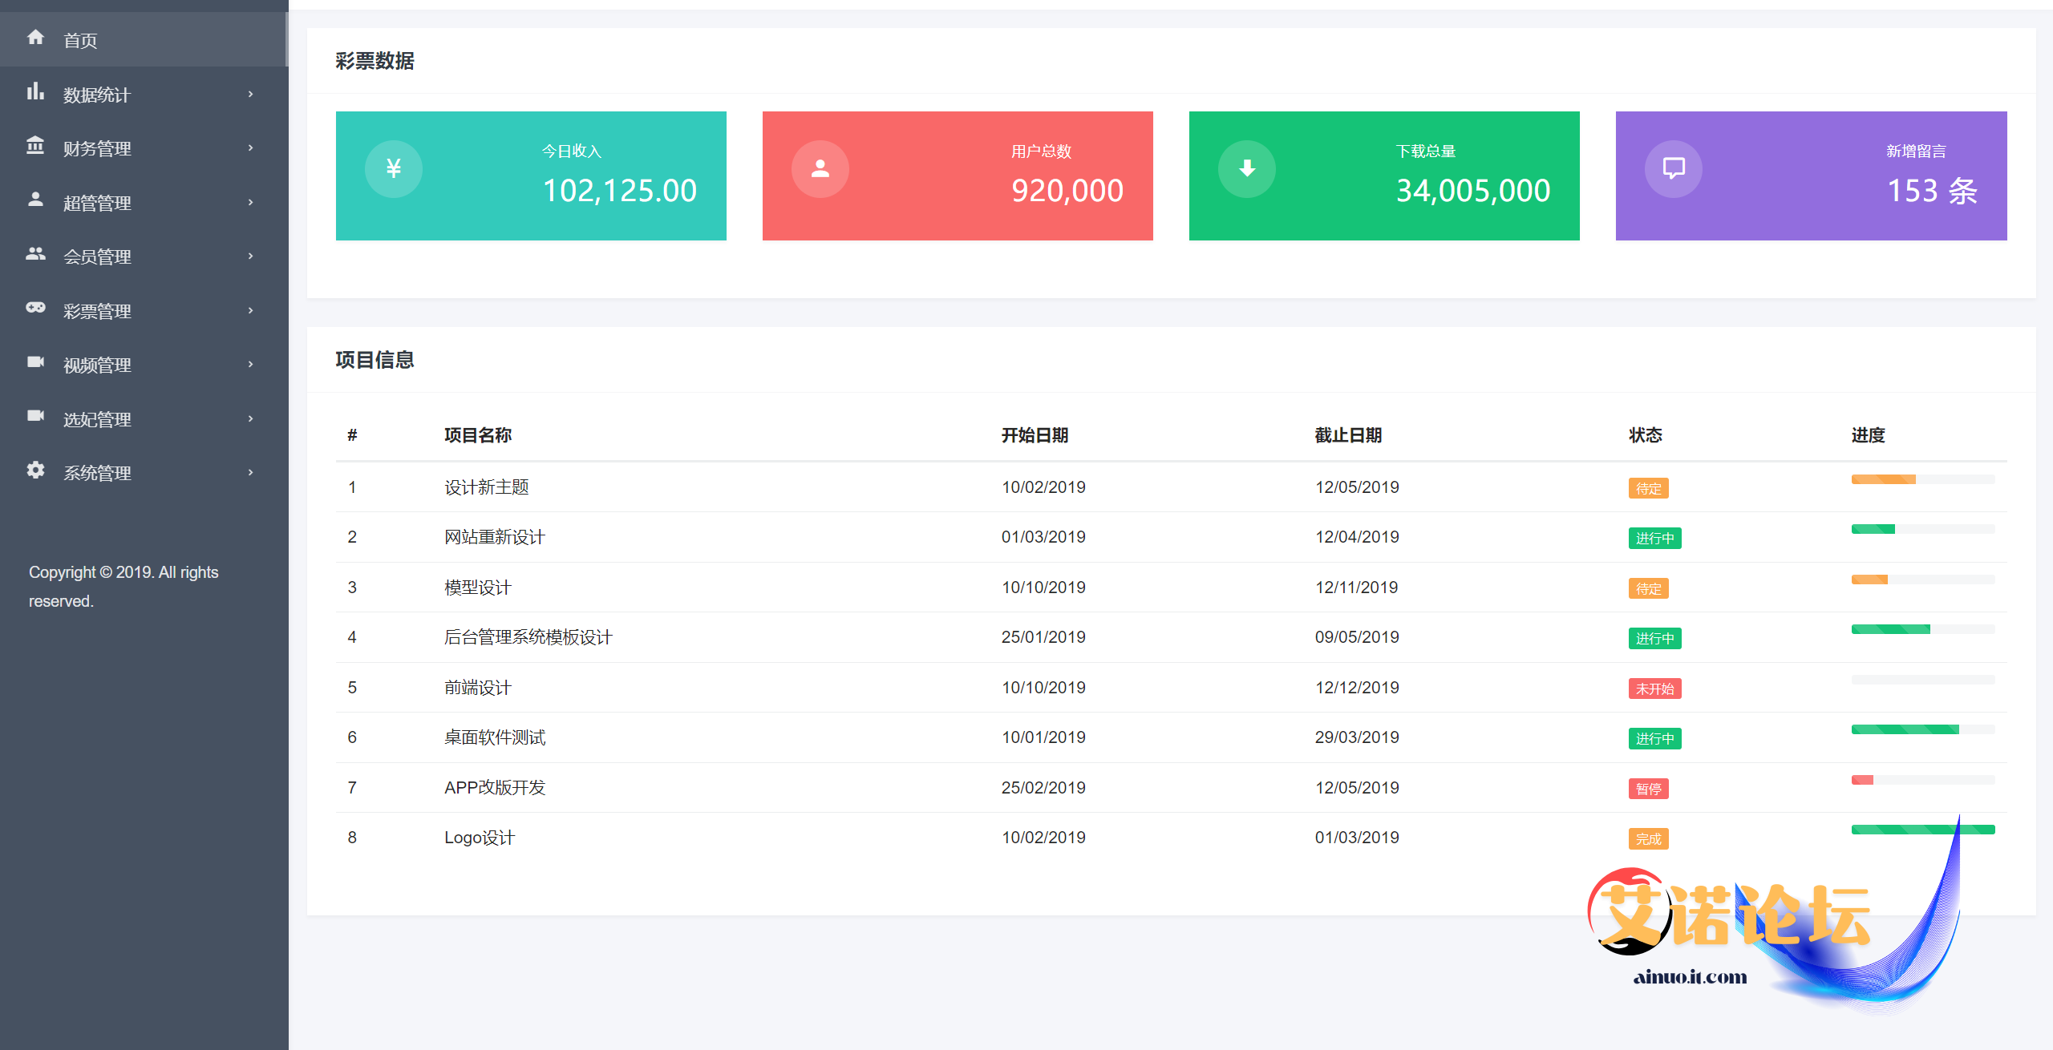Expand the 选妃管理 chevron
Screen dimensions: 2053x1050
point(251,419)
